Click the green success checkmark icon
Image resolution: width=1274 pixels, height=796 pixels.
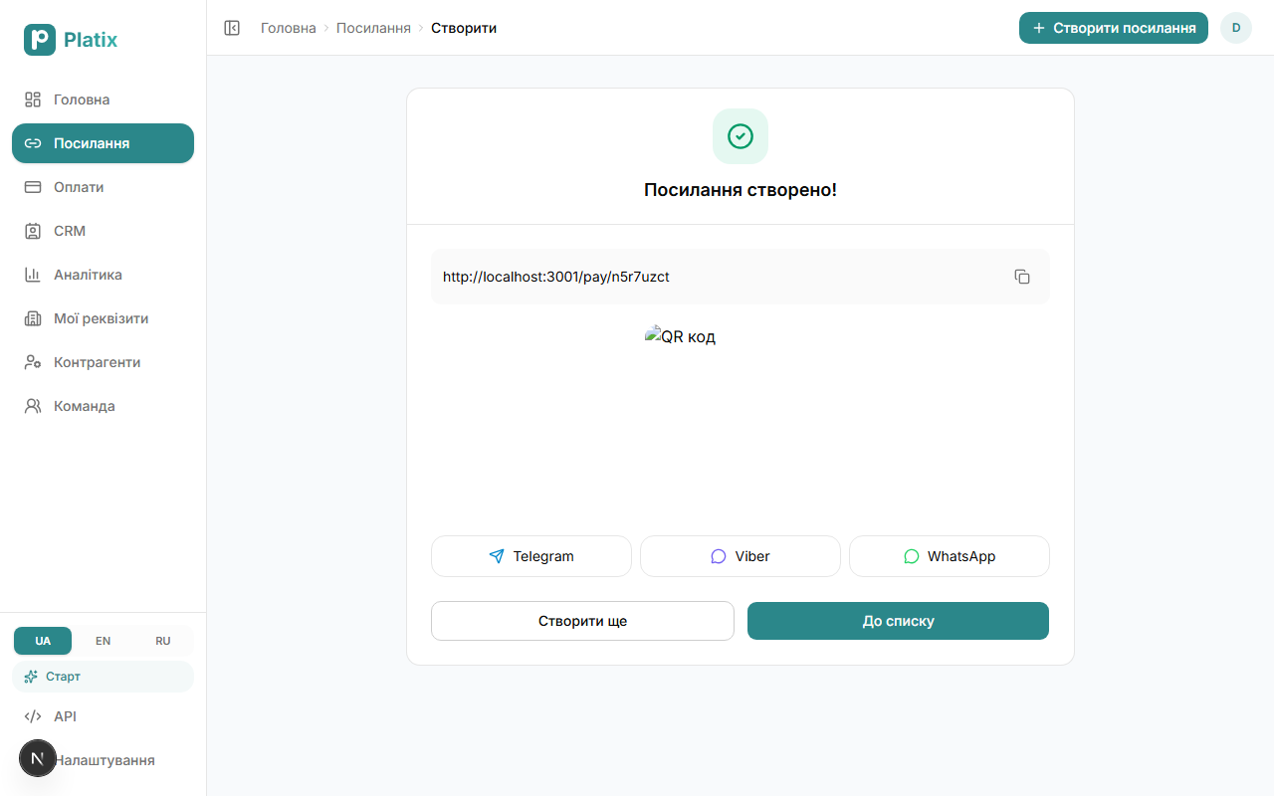click(741, 136)
